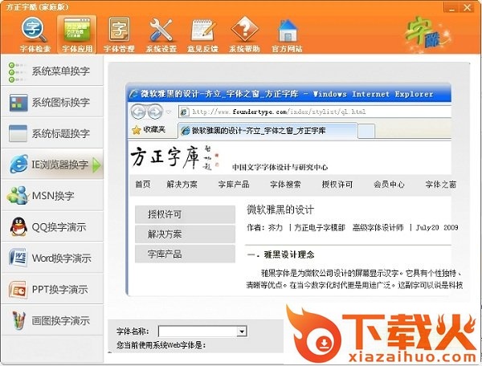Select the 字体应用 toolbar icon
Viewport: 482px width, 366px height.
[77, 33]
